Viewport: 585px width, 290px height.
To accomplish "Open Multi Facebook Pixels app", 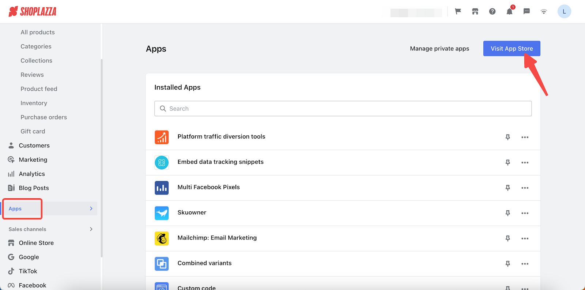I will [208, 187].
